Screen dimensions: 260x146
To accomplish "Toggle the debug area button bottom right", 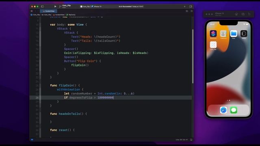I will tap(191, 140).
